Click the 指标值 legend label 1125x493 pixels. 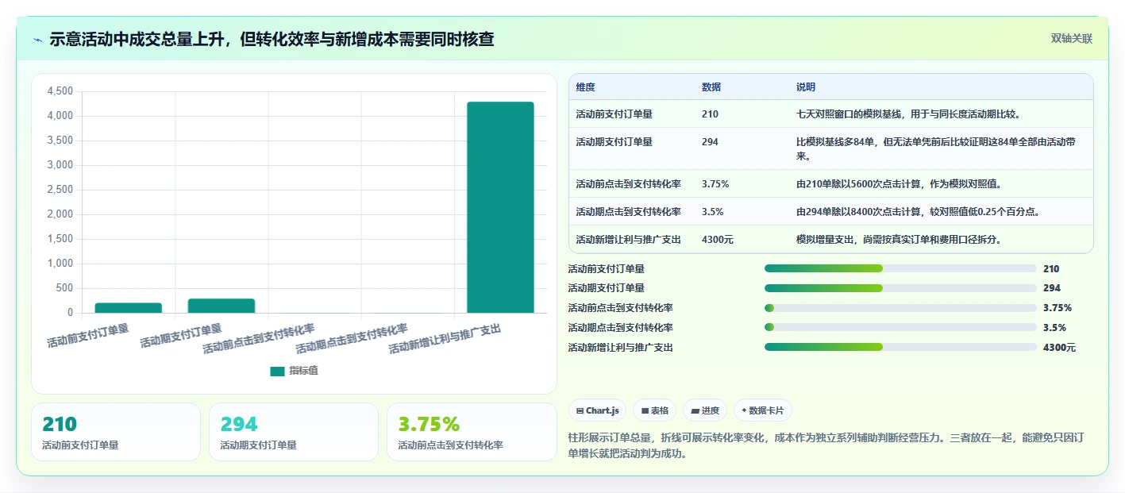click(303, 371)
